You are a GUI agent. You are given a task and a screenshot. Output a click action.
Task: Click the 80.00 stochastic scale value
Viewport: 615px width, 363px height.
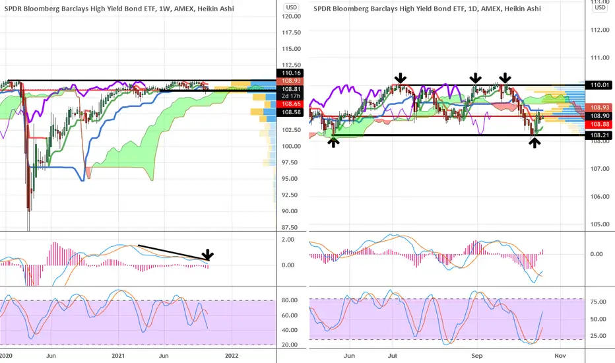[x=290, y=300]
